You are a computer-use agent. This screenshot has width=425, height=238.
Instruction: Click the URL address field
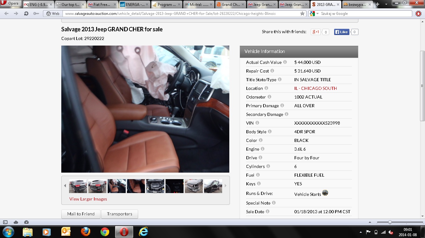coord(180,14)
